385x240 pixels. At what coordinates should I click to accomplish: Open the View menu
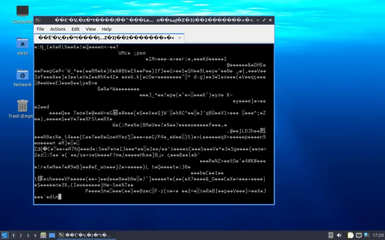(x=91, y=29)
